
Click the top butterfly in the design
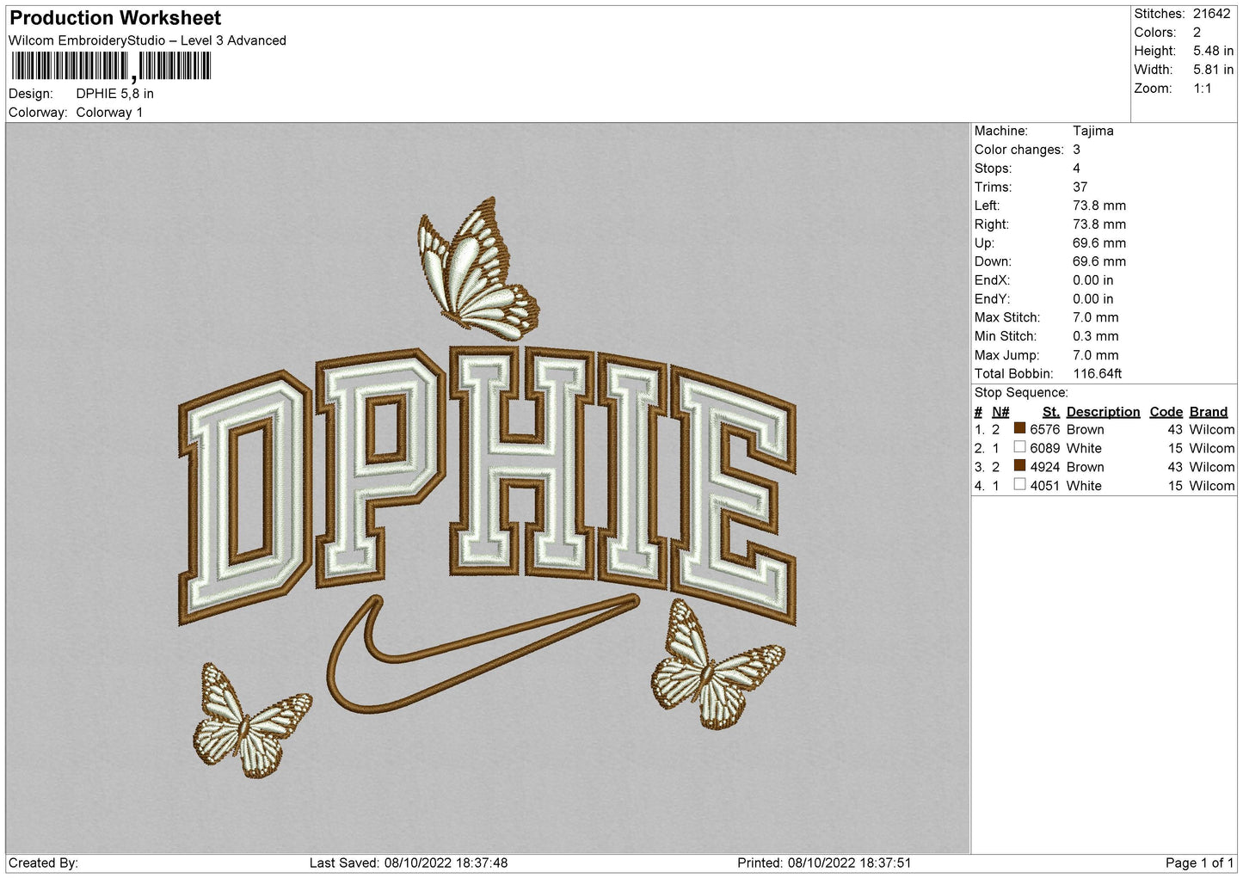point(477,268)
